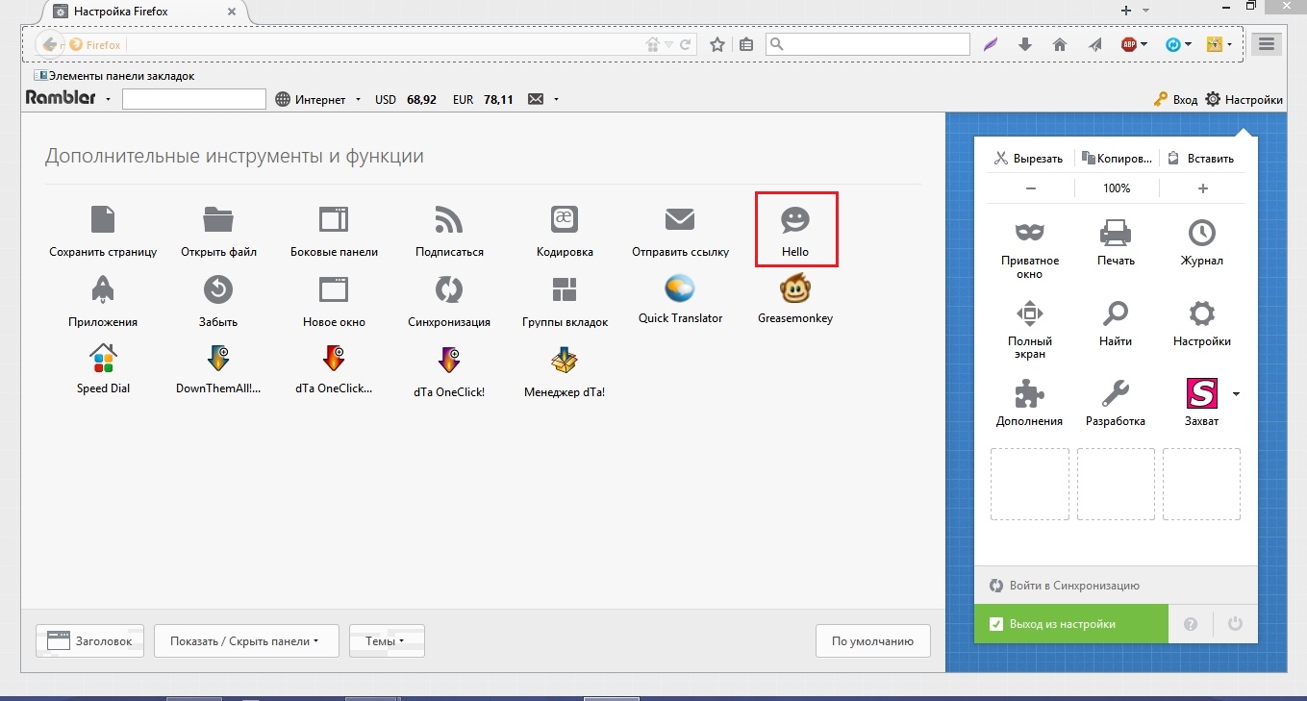
Task: Click the gear Настройки icon in menu panel
Action: 1202,313
